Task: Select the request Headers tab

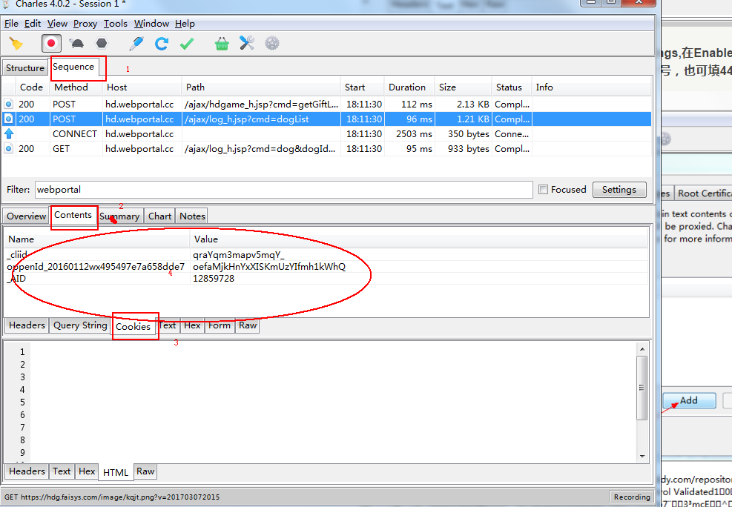Action: [x=27, y=325]
